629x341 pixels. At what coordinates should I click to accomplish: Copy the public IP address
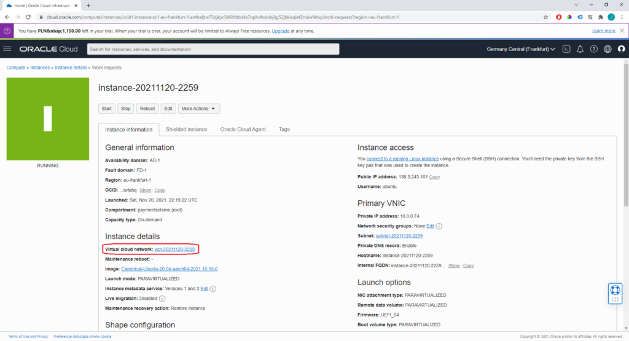tap(434, 177)
